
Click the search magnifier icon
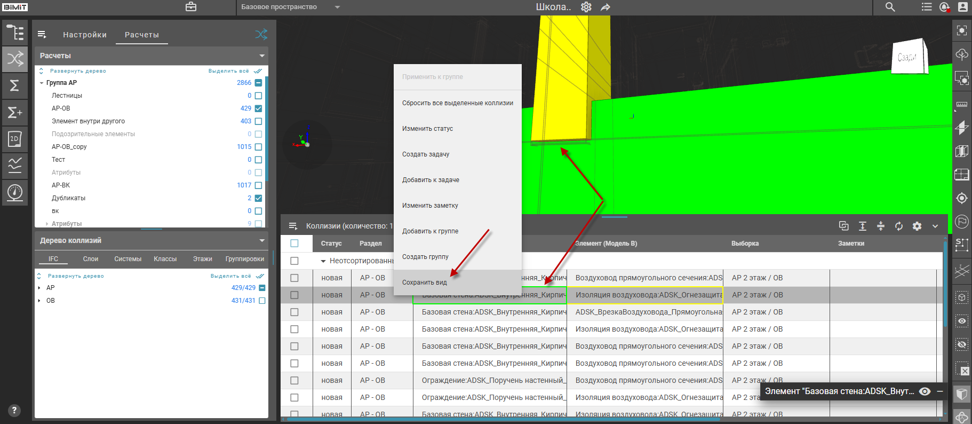[x=890, y=7]
